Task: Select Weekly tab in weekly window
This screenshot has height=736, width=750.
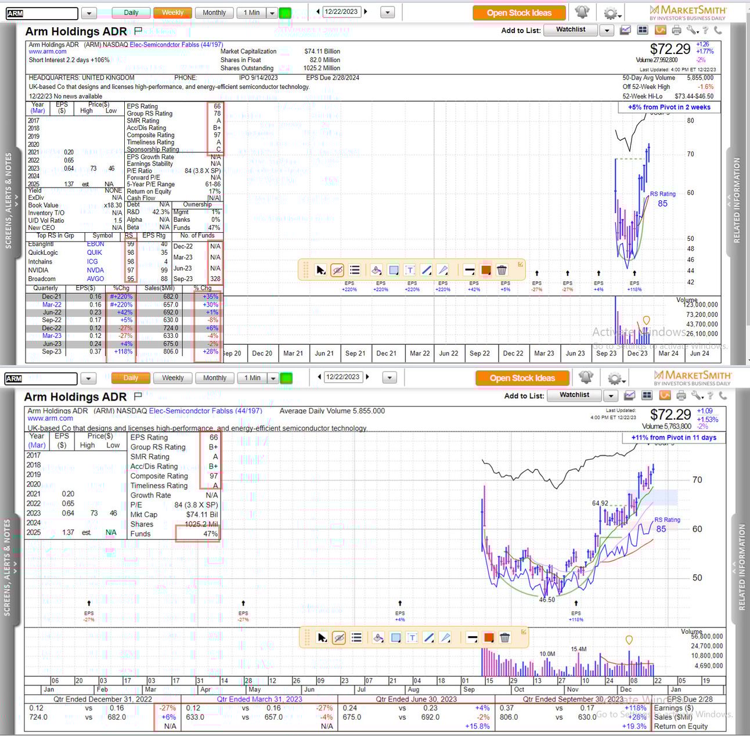Action: coord(172,13)
